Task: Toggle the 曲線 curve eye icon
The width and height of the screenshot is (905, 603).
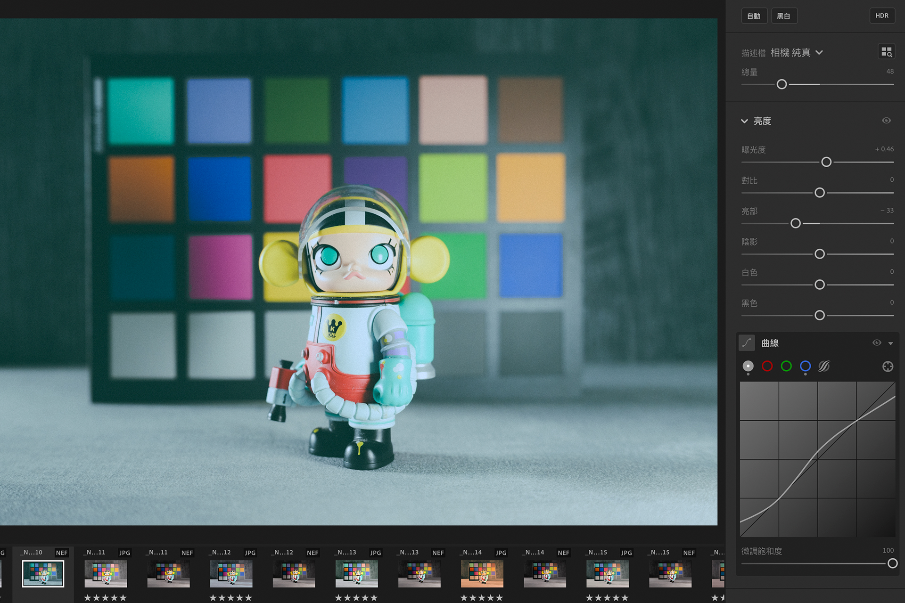Action: (877, 343)
